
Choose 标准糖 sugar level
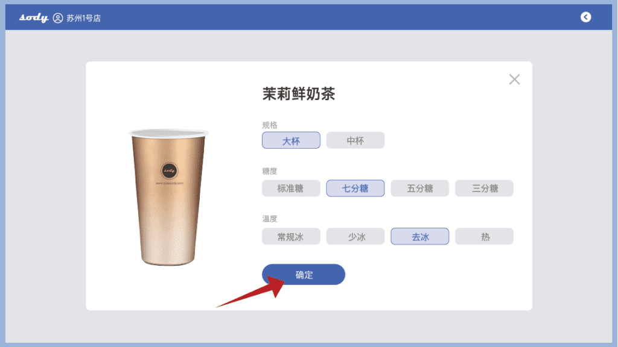[x=291, y=189]
